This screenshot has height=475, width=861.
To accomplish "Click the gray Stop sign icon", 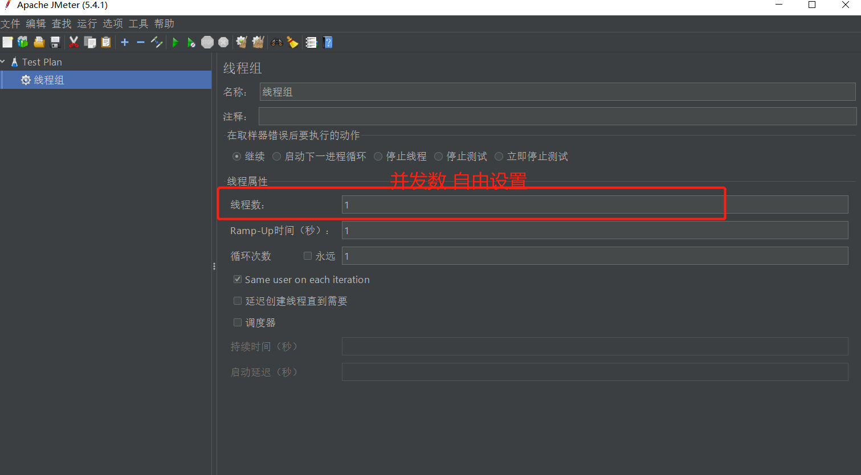I will 207,42.
